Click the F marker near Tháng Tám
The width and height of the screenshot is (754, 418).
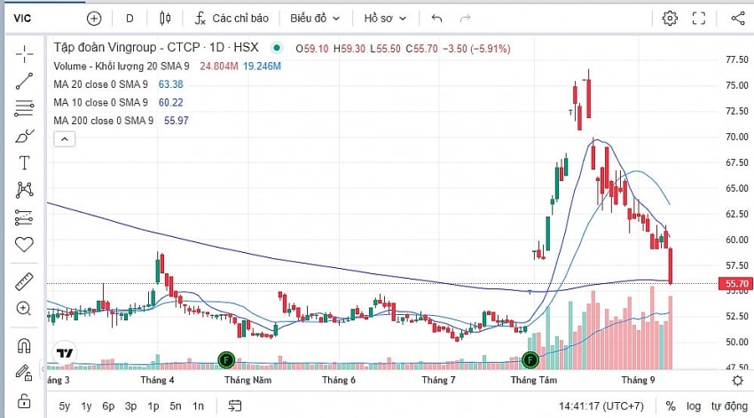point(530,359)
